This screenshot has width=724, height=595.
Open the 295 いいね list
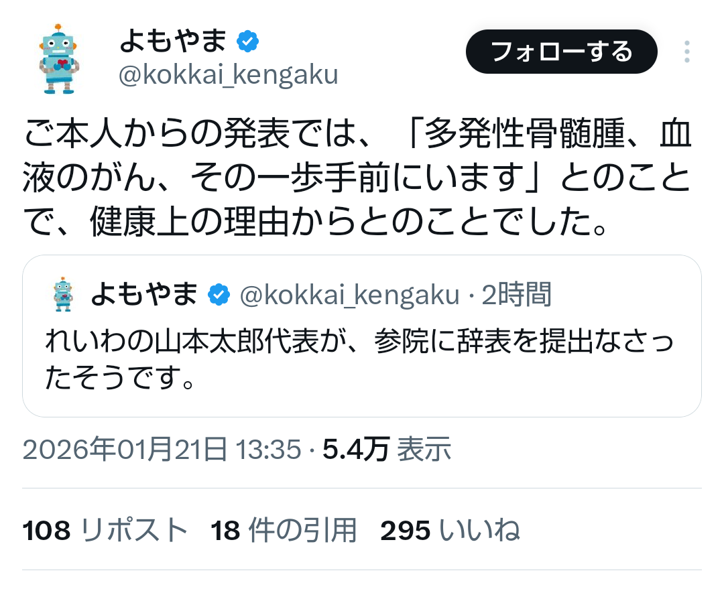(x=450, y=531)
